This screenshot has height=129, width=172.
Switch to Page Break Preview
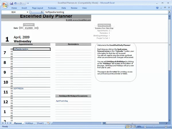(134, 127)
